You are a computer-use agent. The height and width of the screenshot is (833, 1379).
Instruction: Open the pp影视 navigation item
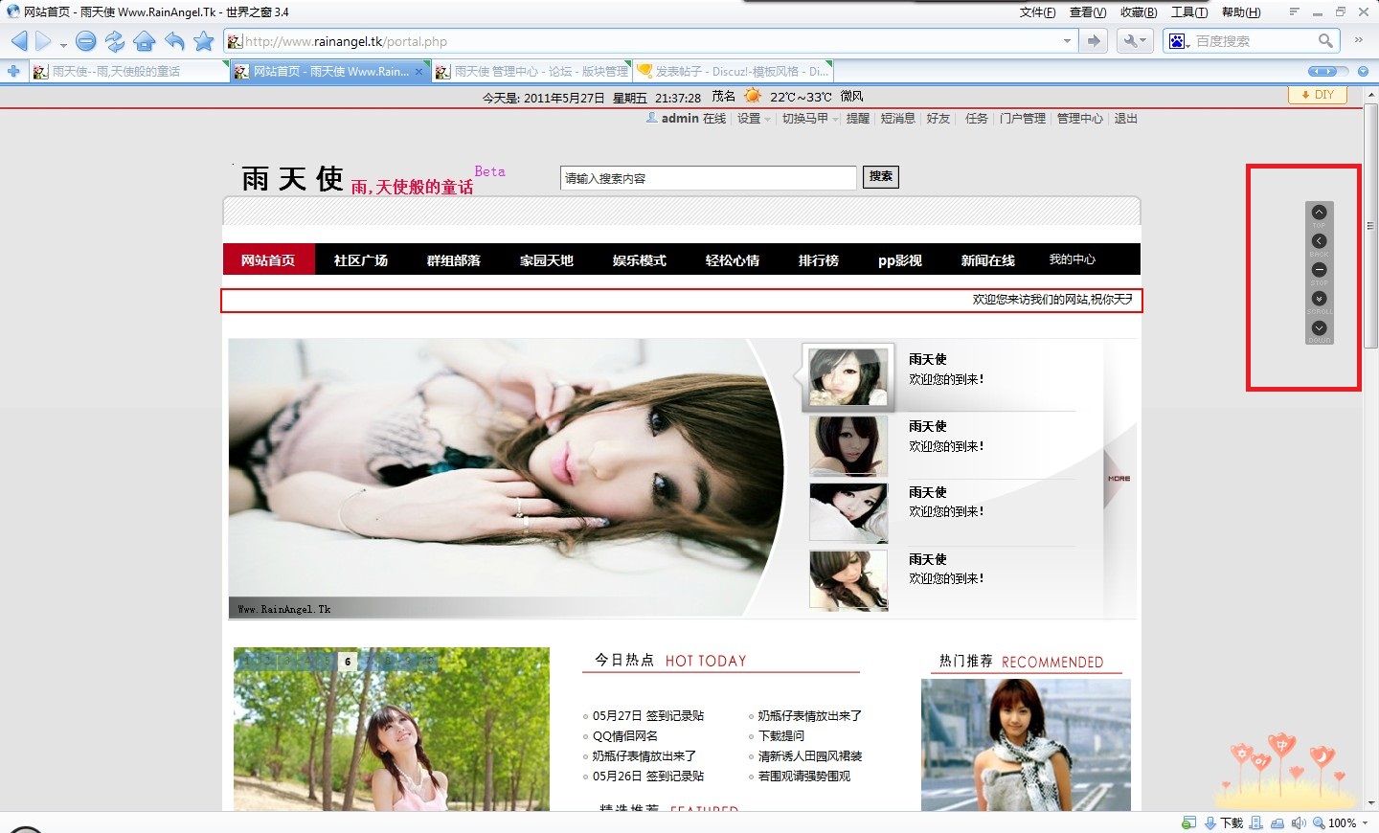900,259
